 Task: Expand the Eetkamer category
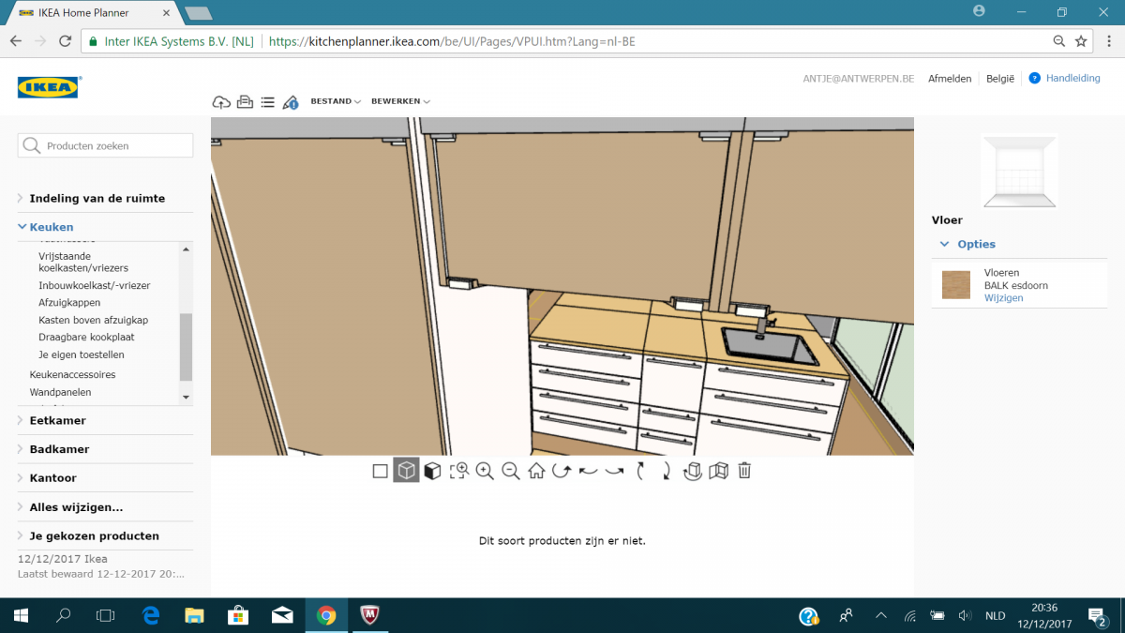click(x=57, y=420)
